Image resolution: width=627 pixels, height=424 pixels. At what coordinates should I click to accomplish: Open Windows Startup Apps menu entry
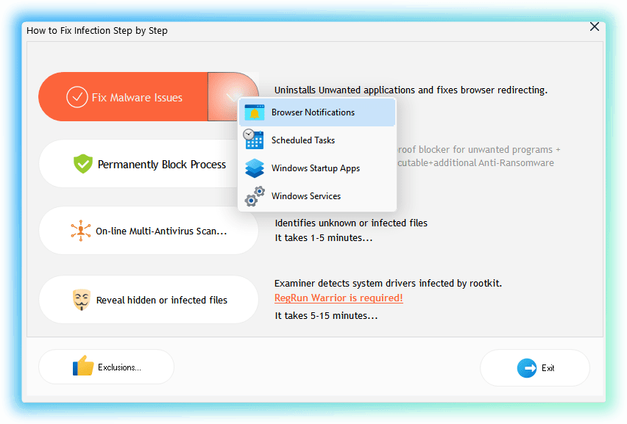[x=315, y=168]
